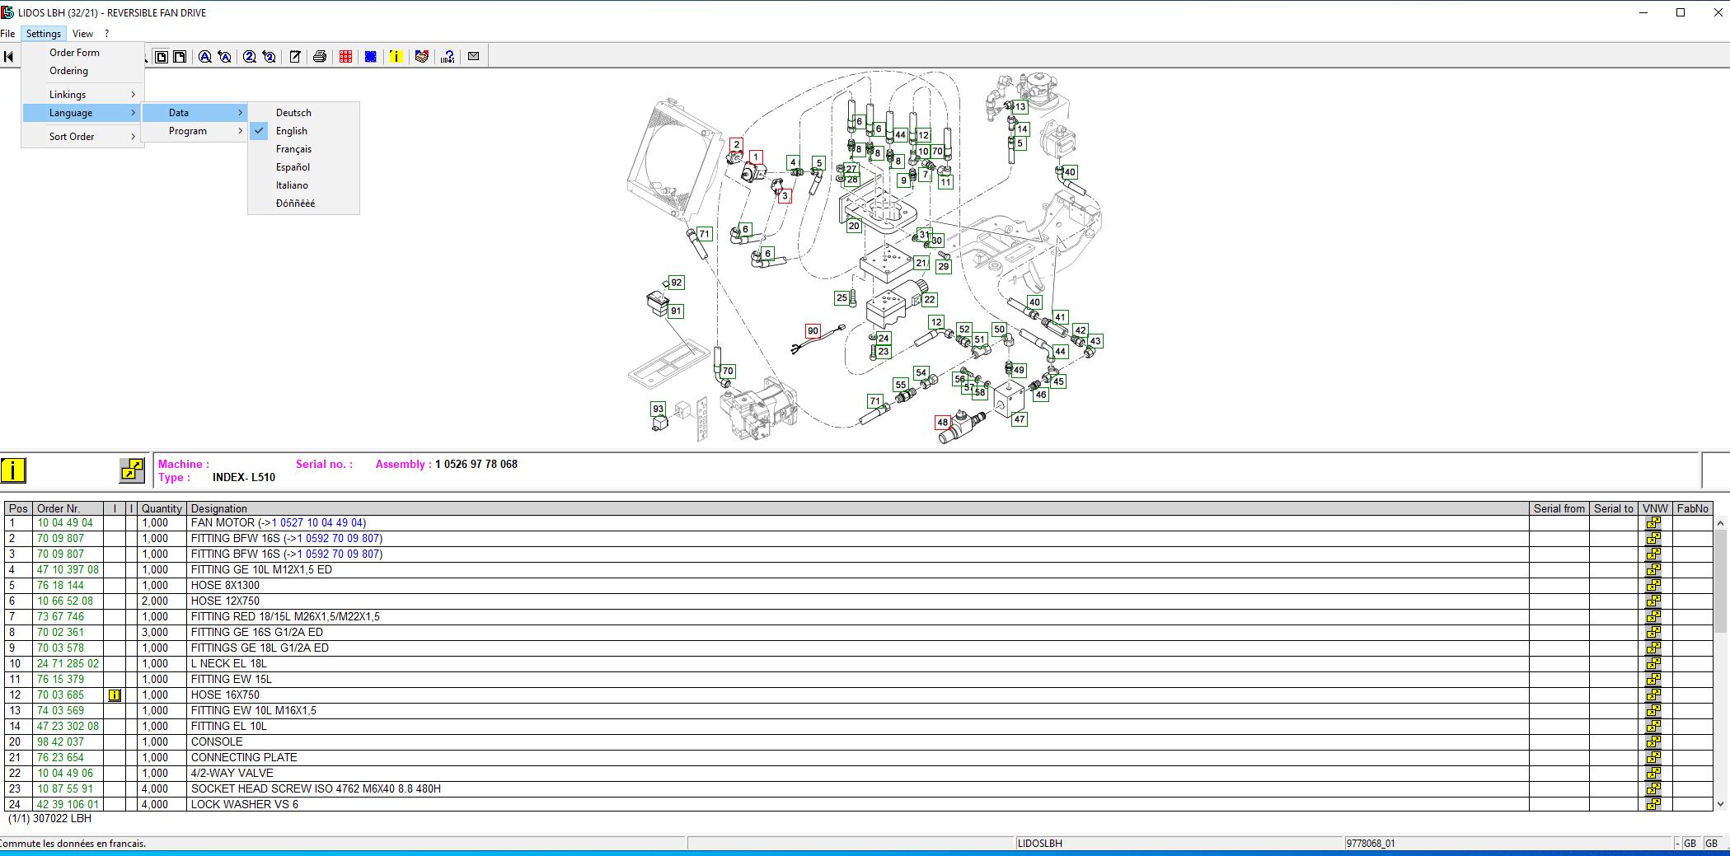Choose the checked English language option
Image resolution: width=1730 pixels, height=856 pixels.
[x=292, y=131]
